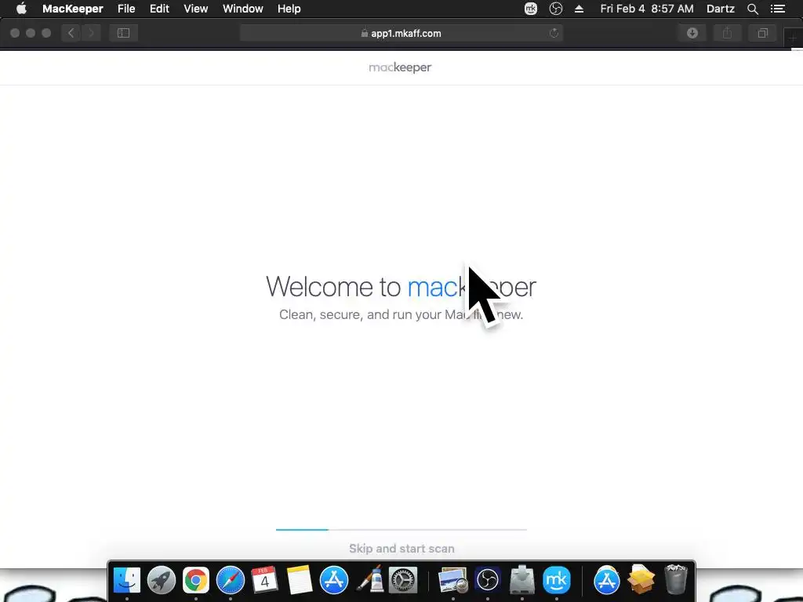Open the File menu

point(126,9)
